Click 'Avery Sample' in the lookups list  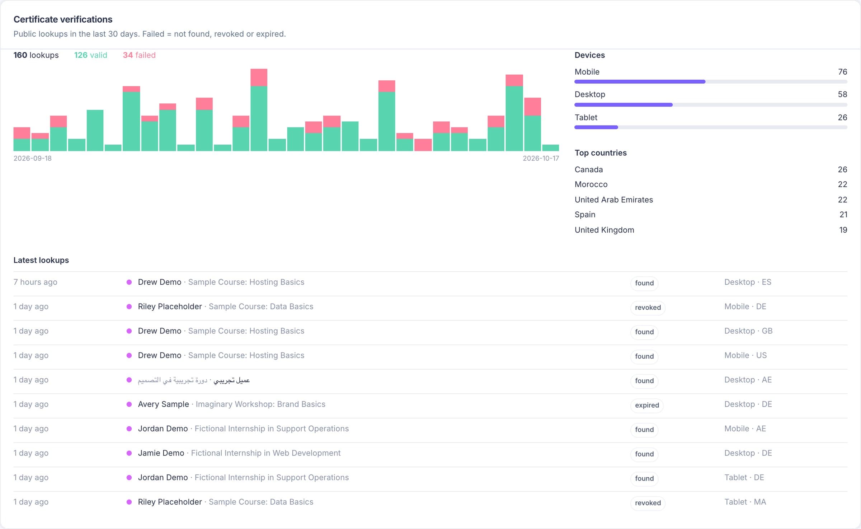coord(163,404)
